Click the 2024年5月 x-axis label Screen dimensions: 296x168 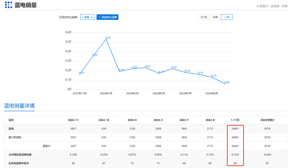(x=159, y=93)
